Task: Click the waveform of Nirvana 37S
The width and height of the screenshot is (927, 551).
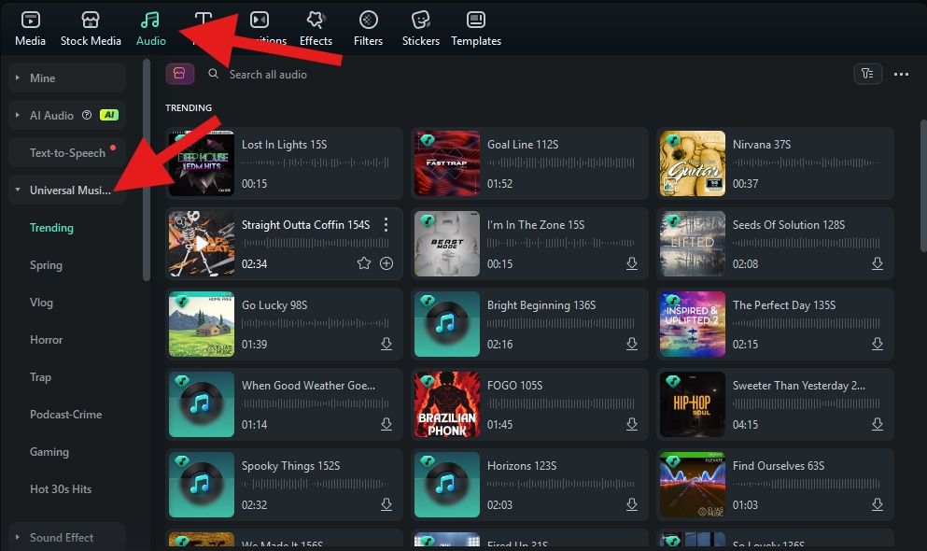Action: click(x=807, y=162)
